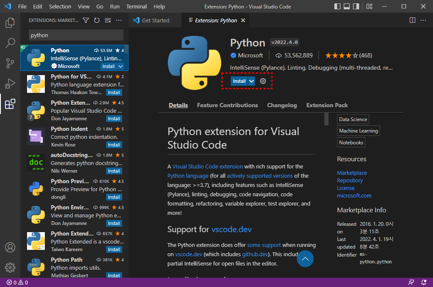Close the Extension: Python tab
This screenshot has width=433, height=287.
(243, 20)
